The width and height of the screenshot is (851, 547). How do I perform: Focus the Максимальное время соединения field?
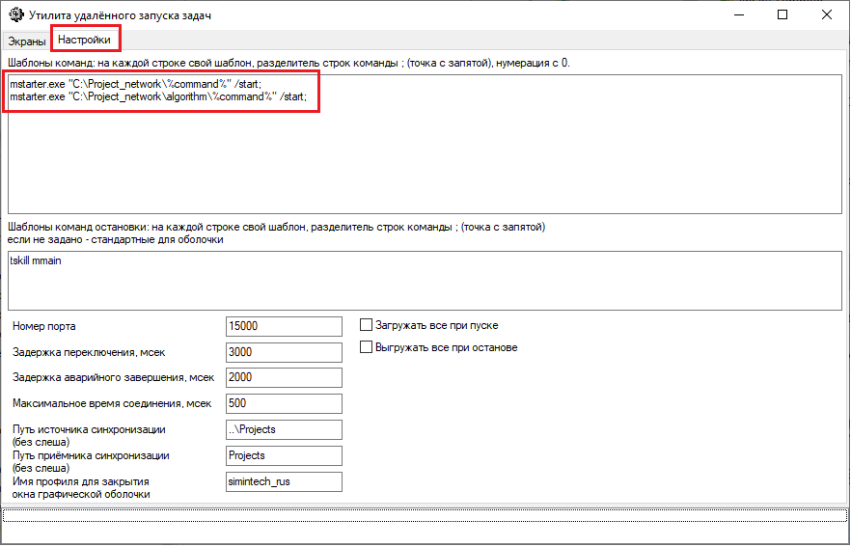coord(284,403)
